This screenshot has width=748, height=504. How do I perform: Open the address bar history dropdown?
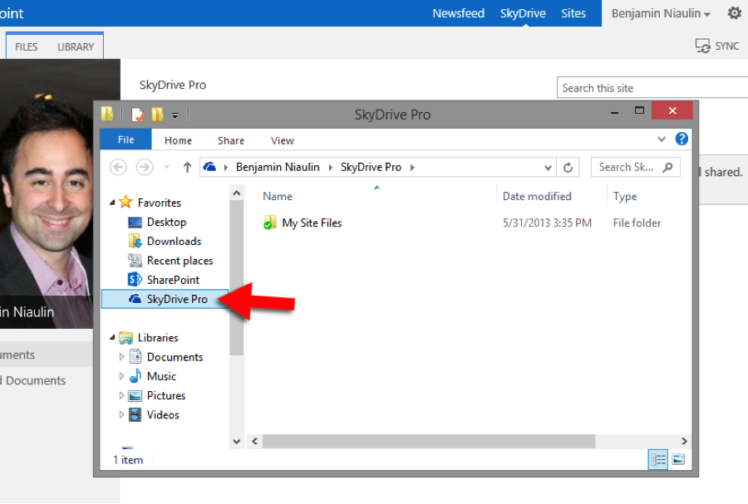point(548,168)
